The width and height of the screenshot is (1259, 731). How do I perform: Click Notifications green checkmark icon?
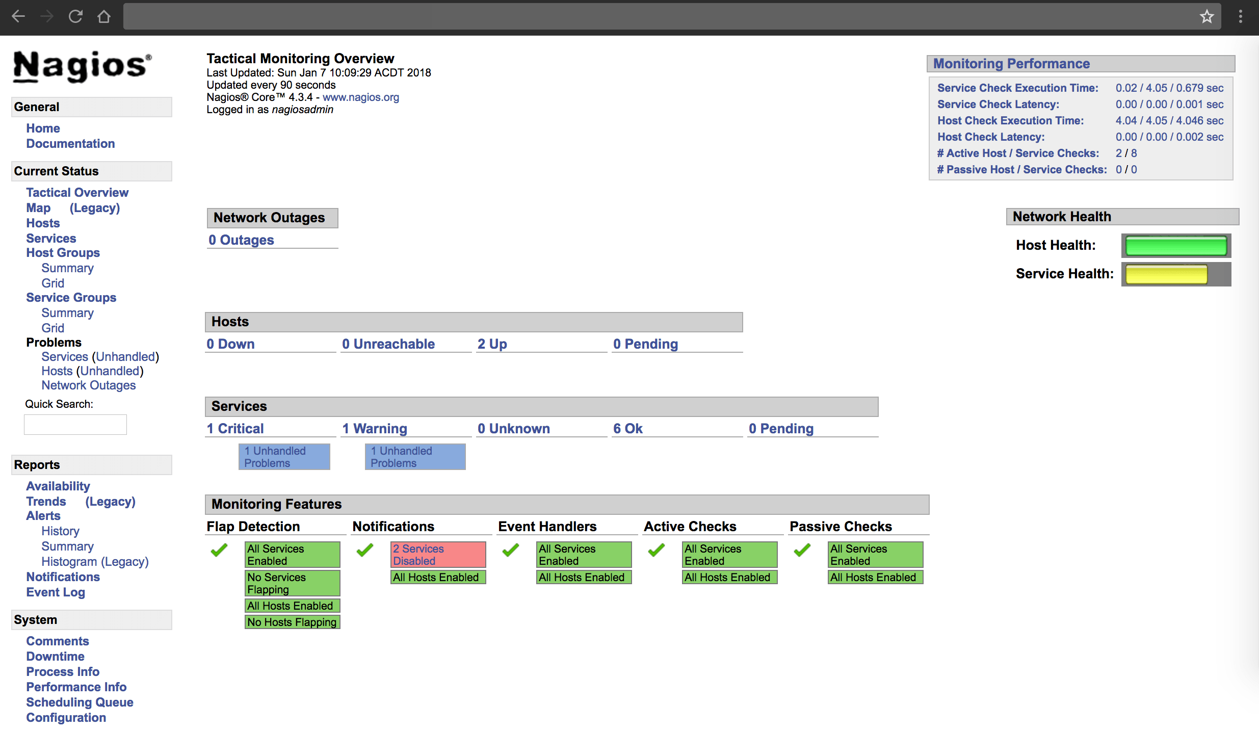coord(365,550)
